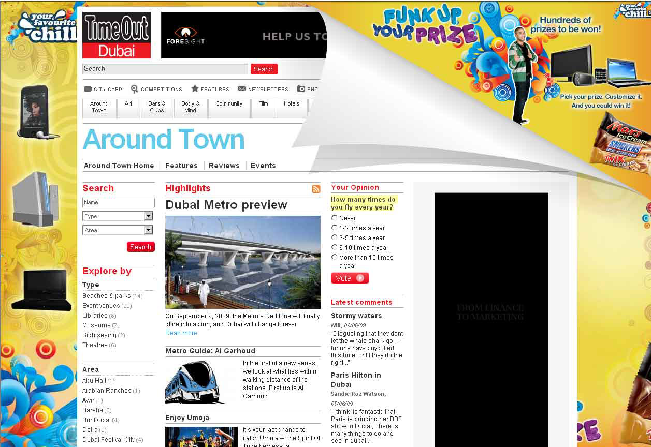The image size is (651, 447).
Task: Browse Arabian Ranches area
Action: [x=111, y=391]
